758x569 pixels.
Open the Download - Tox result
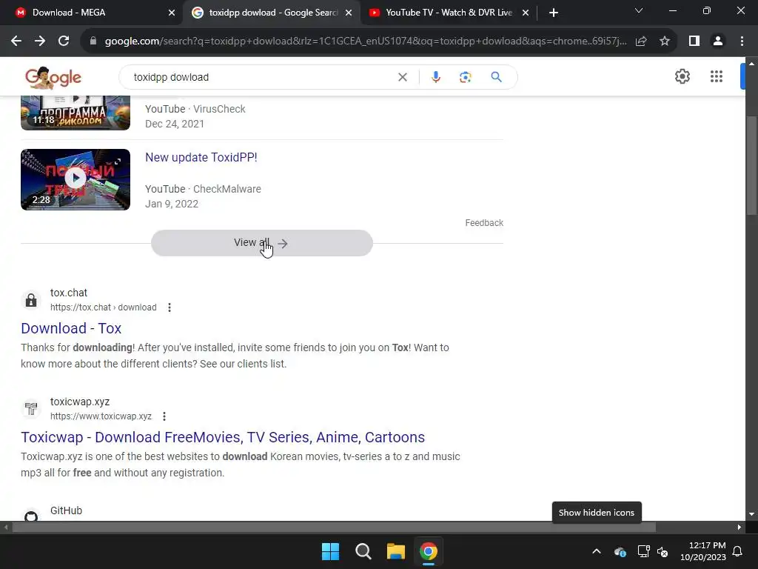(x=71, y=328)
